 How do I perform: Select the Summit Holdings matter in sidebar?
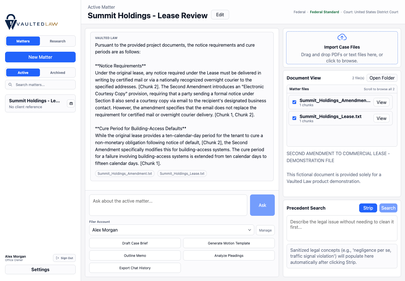click(40, 103)
